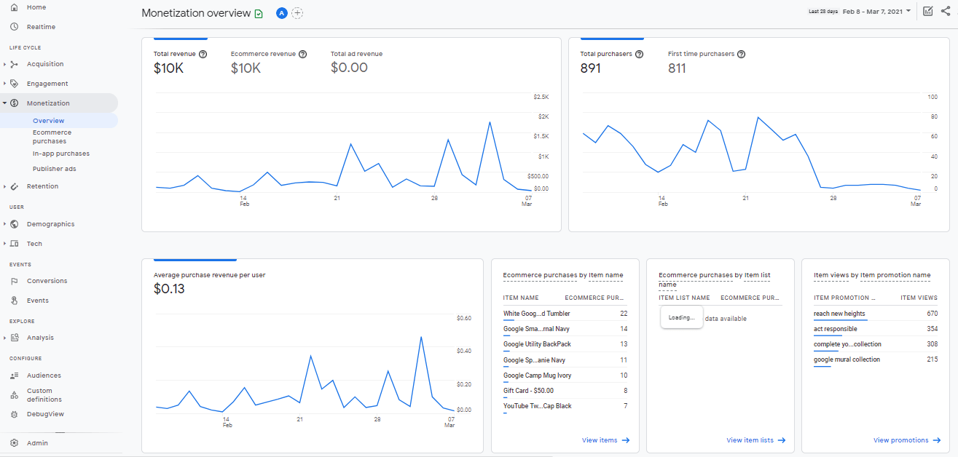This screenshot has height=457, width=958.
Task: Open the Conversions page
Action: pyautogui.click(x=47, y=281)
